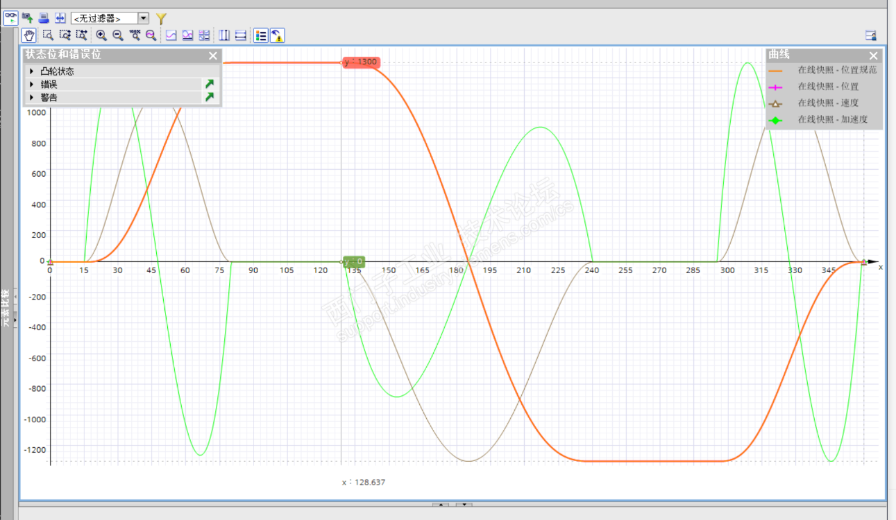Reset zoom to 100% icon
Viewport: 896px width, 520px height.
pos(135,35)
